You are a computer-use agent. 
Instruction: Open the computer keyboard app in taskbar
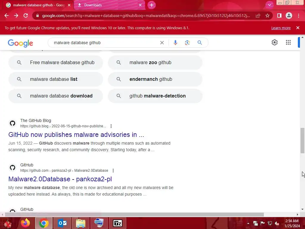click(99, 223)
